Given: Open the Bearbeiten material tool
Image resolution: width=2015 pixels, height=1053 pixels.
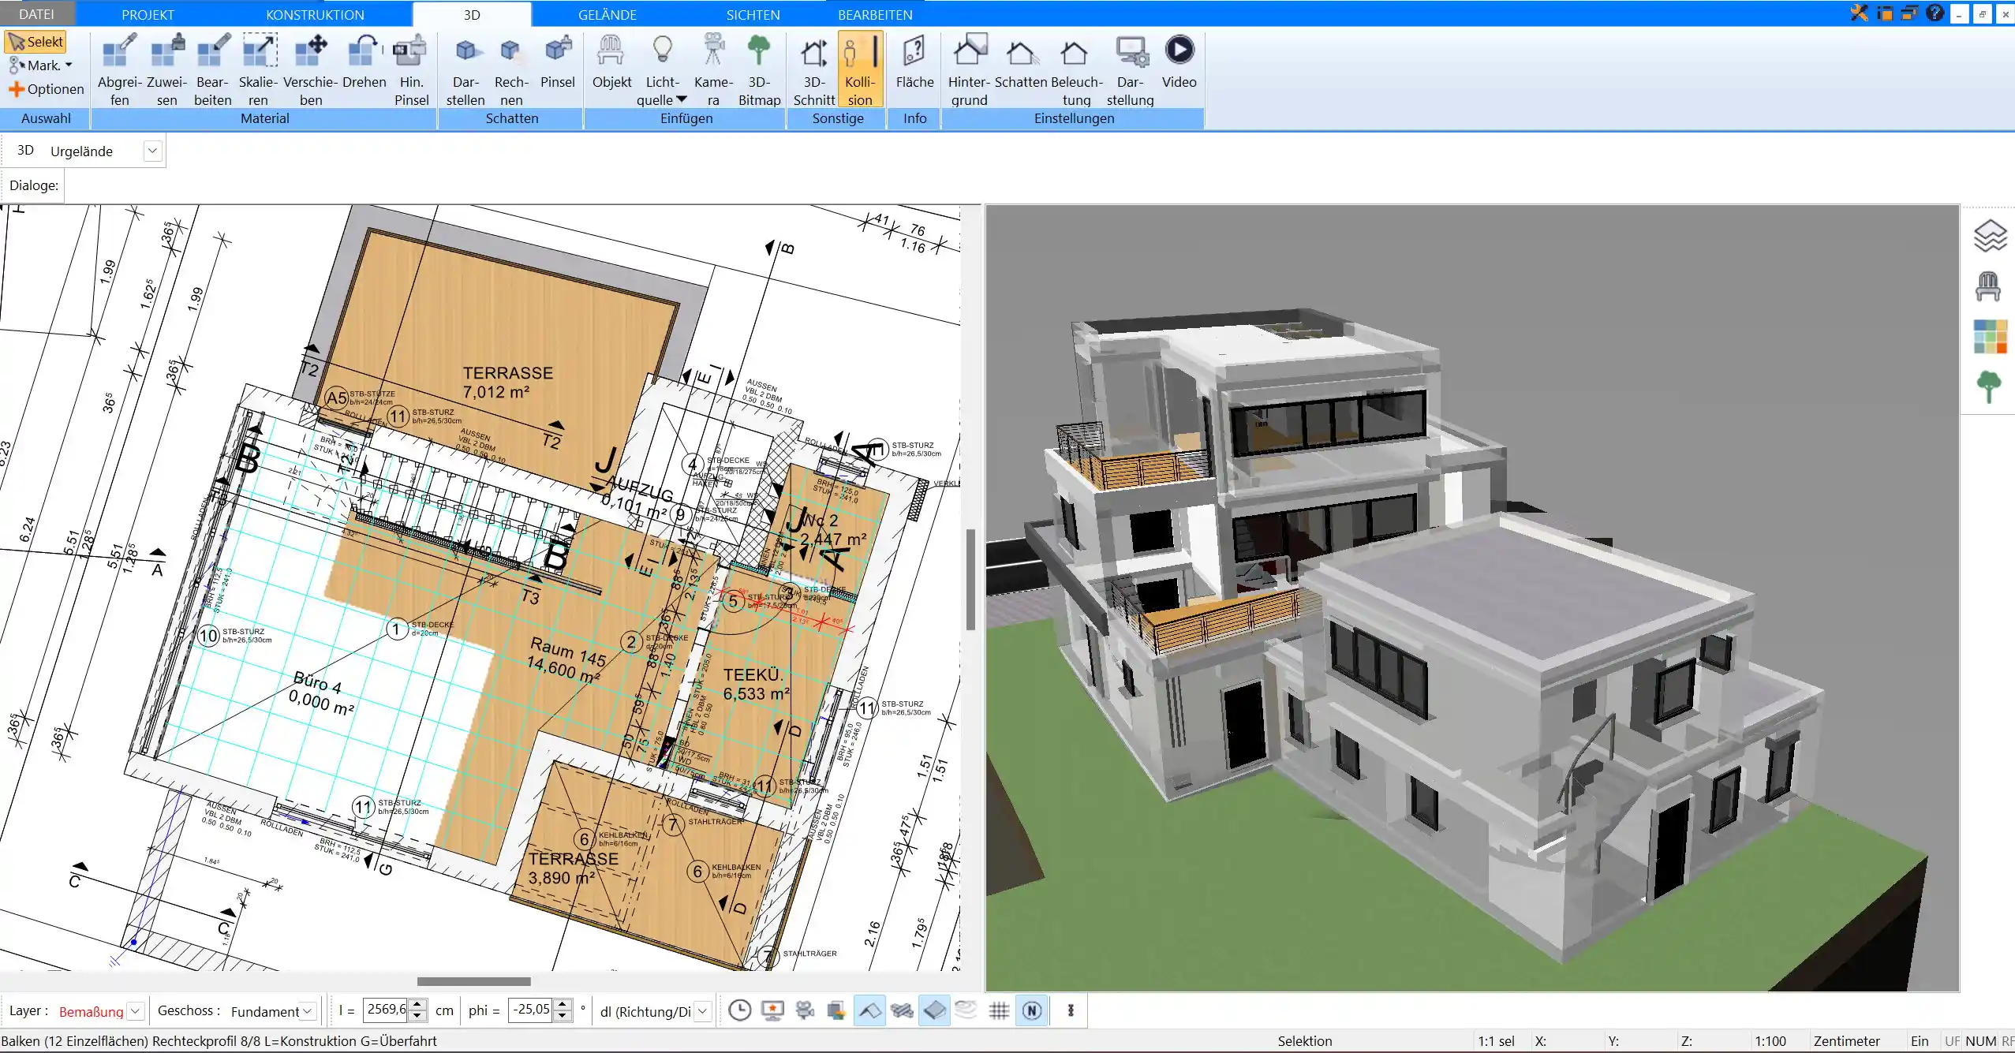Looking at the screenshot, I should pyautogui.click(x=213, y=69).
